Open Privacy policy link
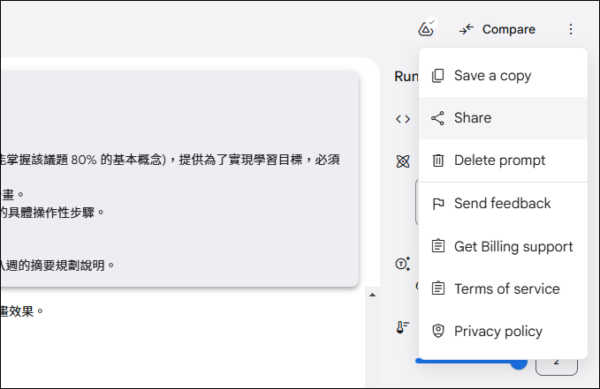The image size is (600, 389). pyautogui.click(x=497, y=332)
